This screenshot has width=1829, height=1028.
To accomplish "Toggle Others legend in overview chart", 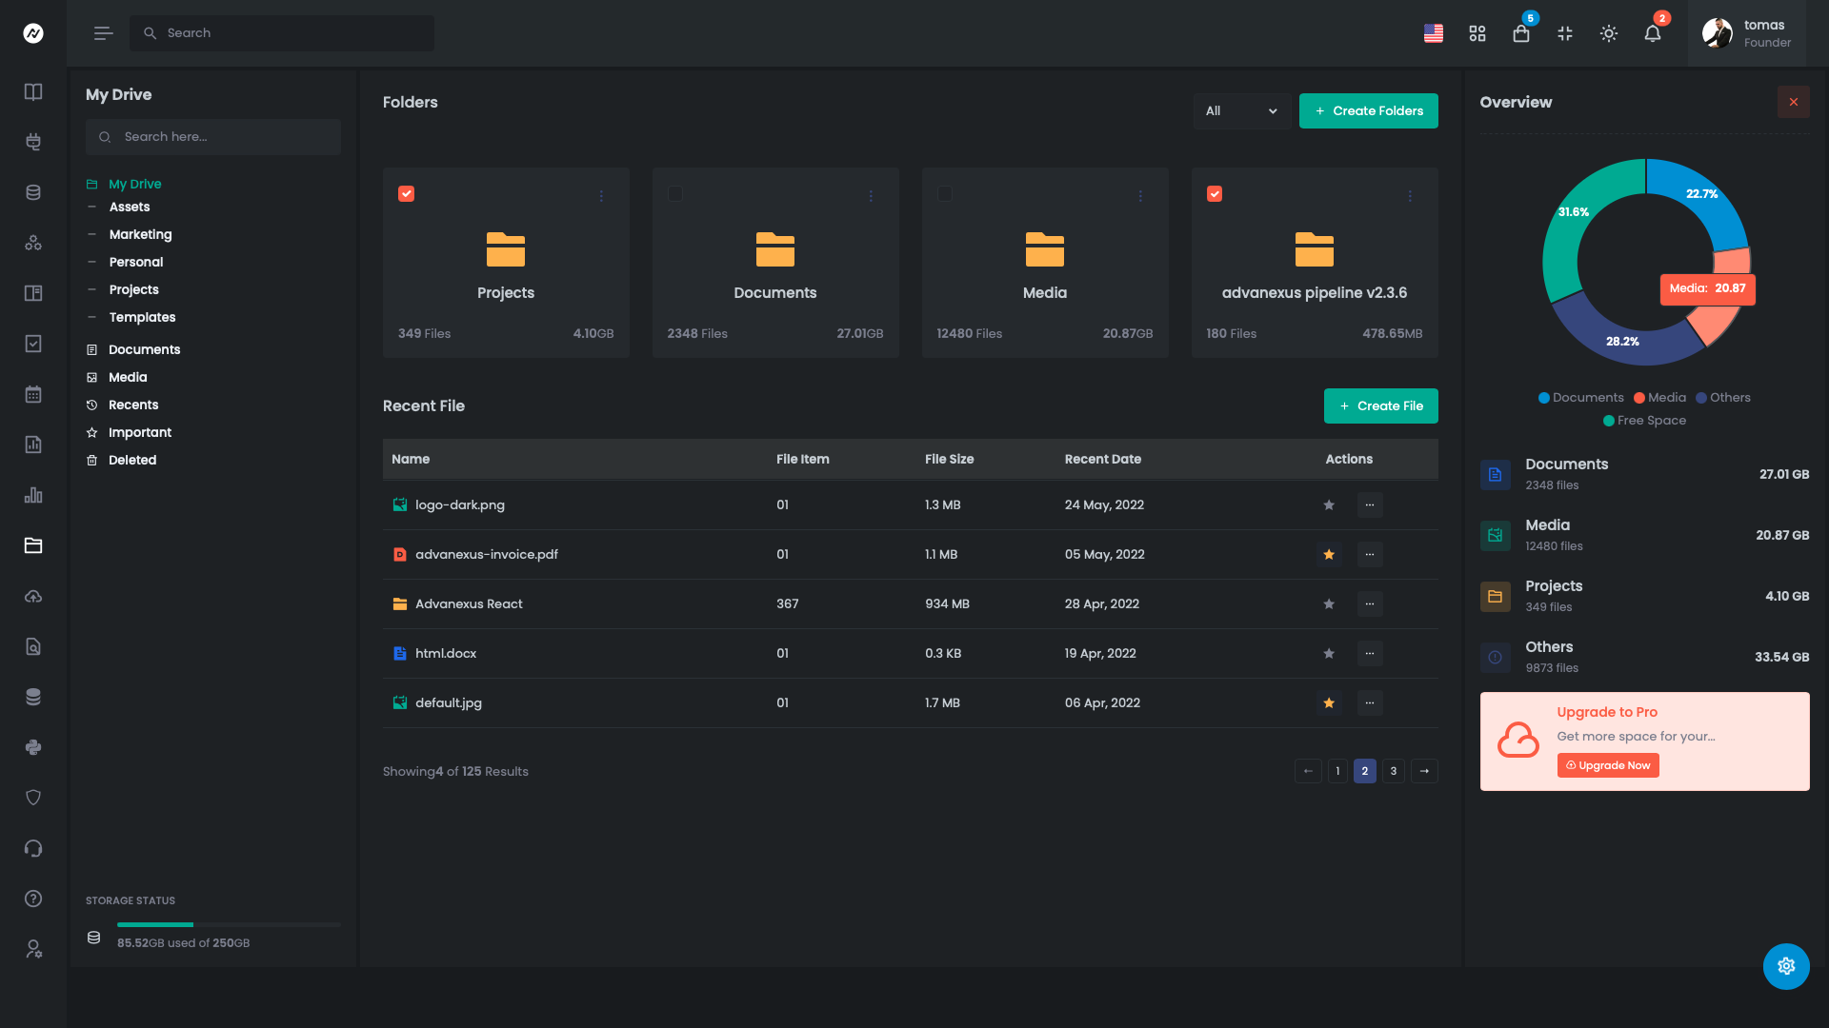I will click(x=1723, y=397).
